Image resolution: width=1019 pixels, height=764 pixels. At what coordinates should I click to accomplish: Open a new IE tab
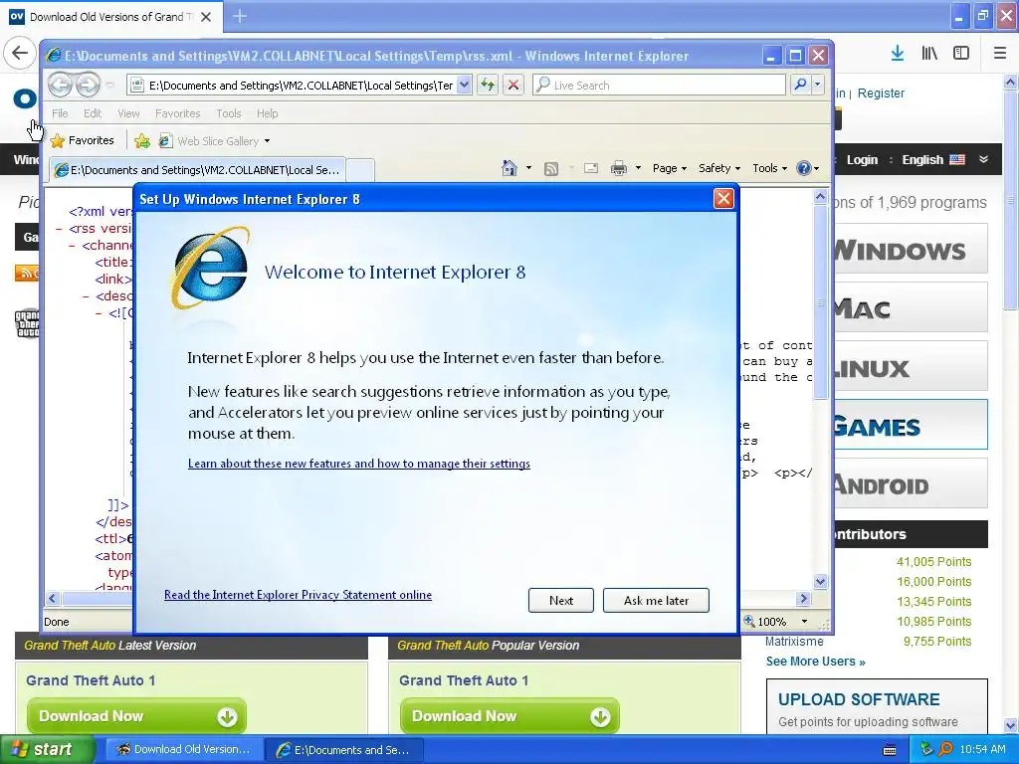[x=360, y=170]
